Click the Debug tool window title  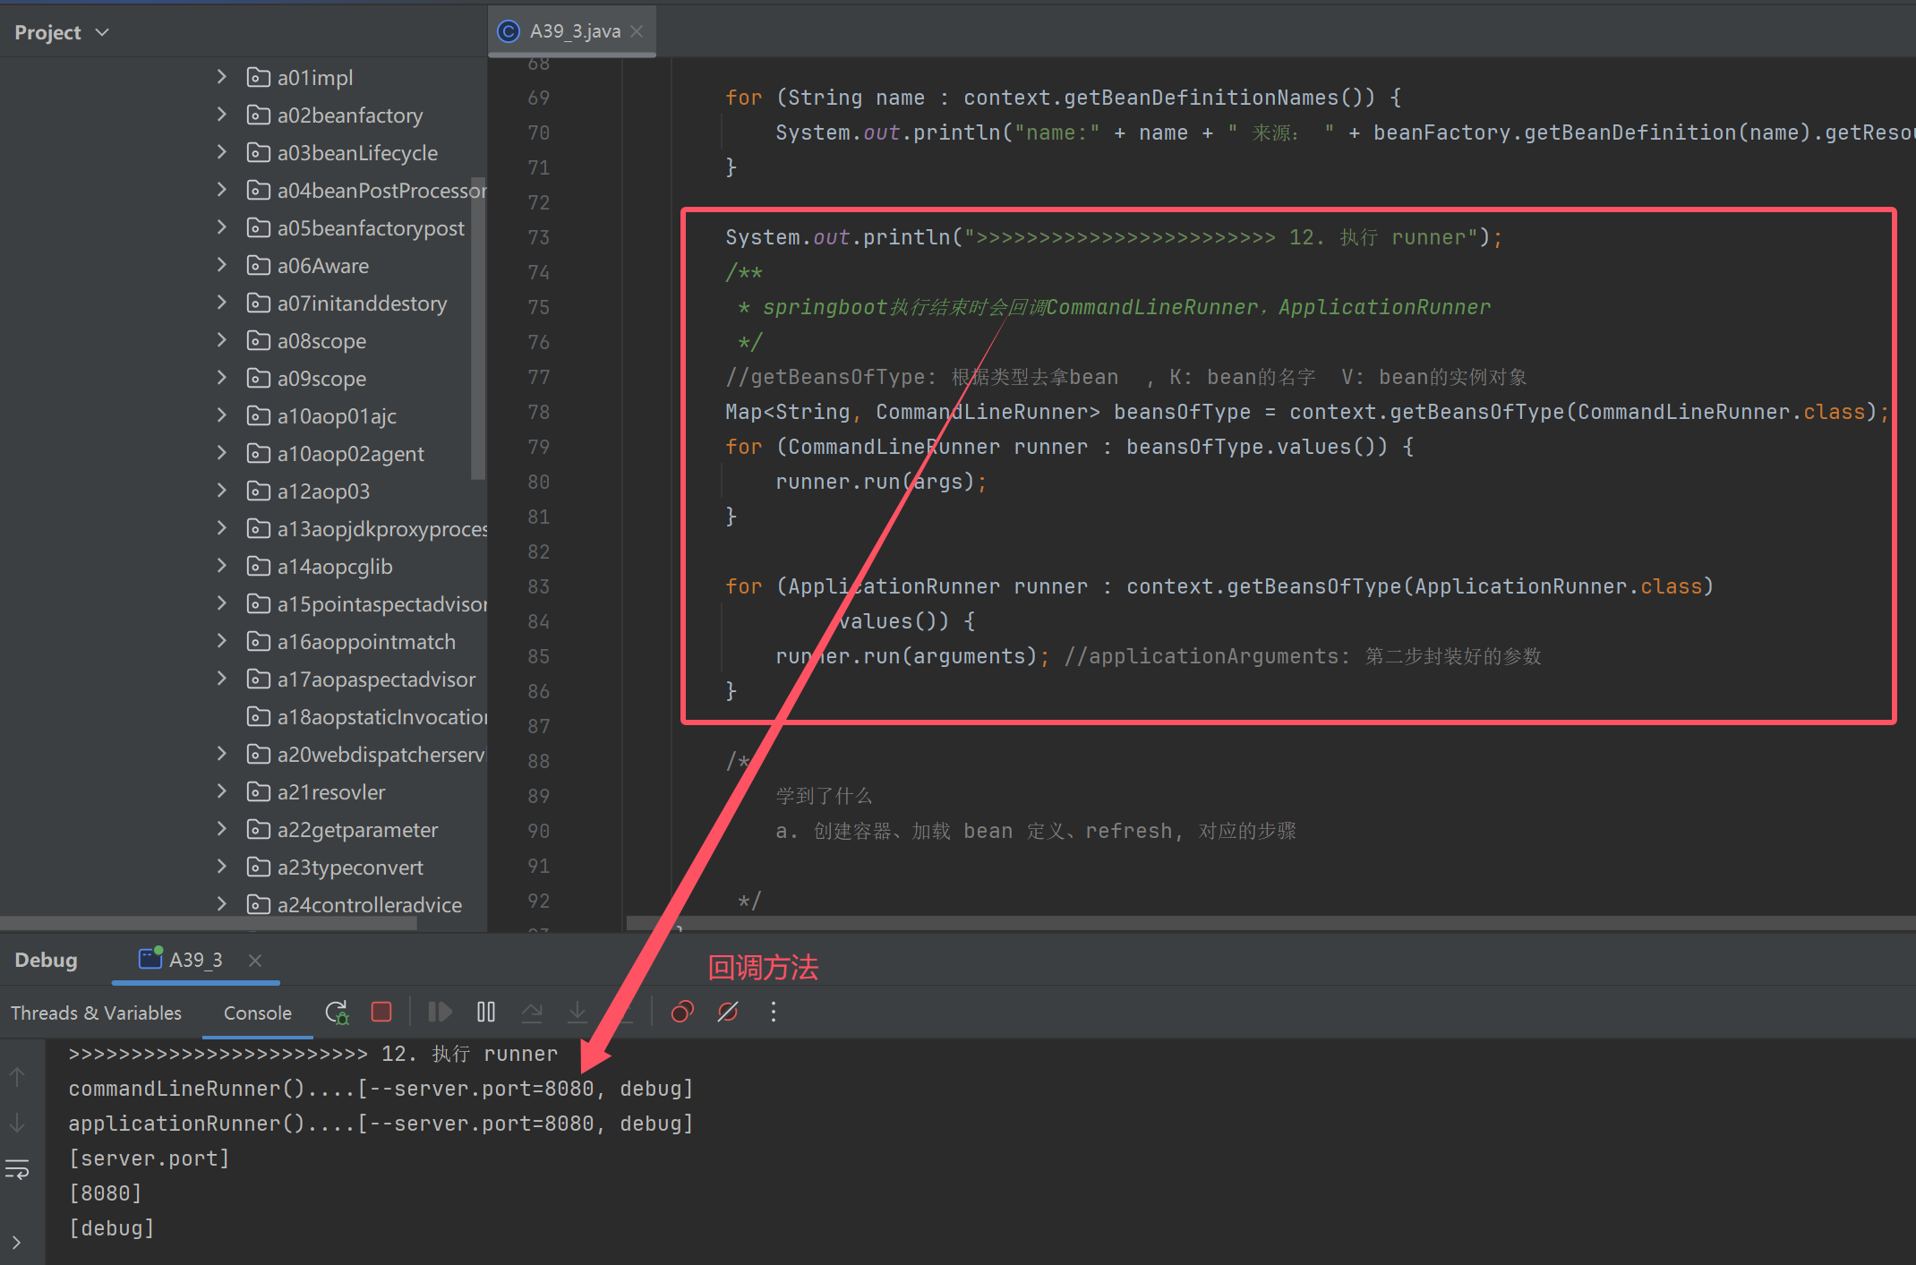[x=46, y=960]
